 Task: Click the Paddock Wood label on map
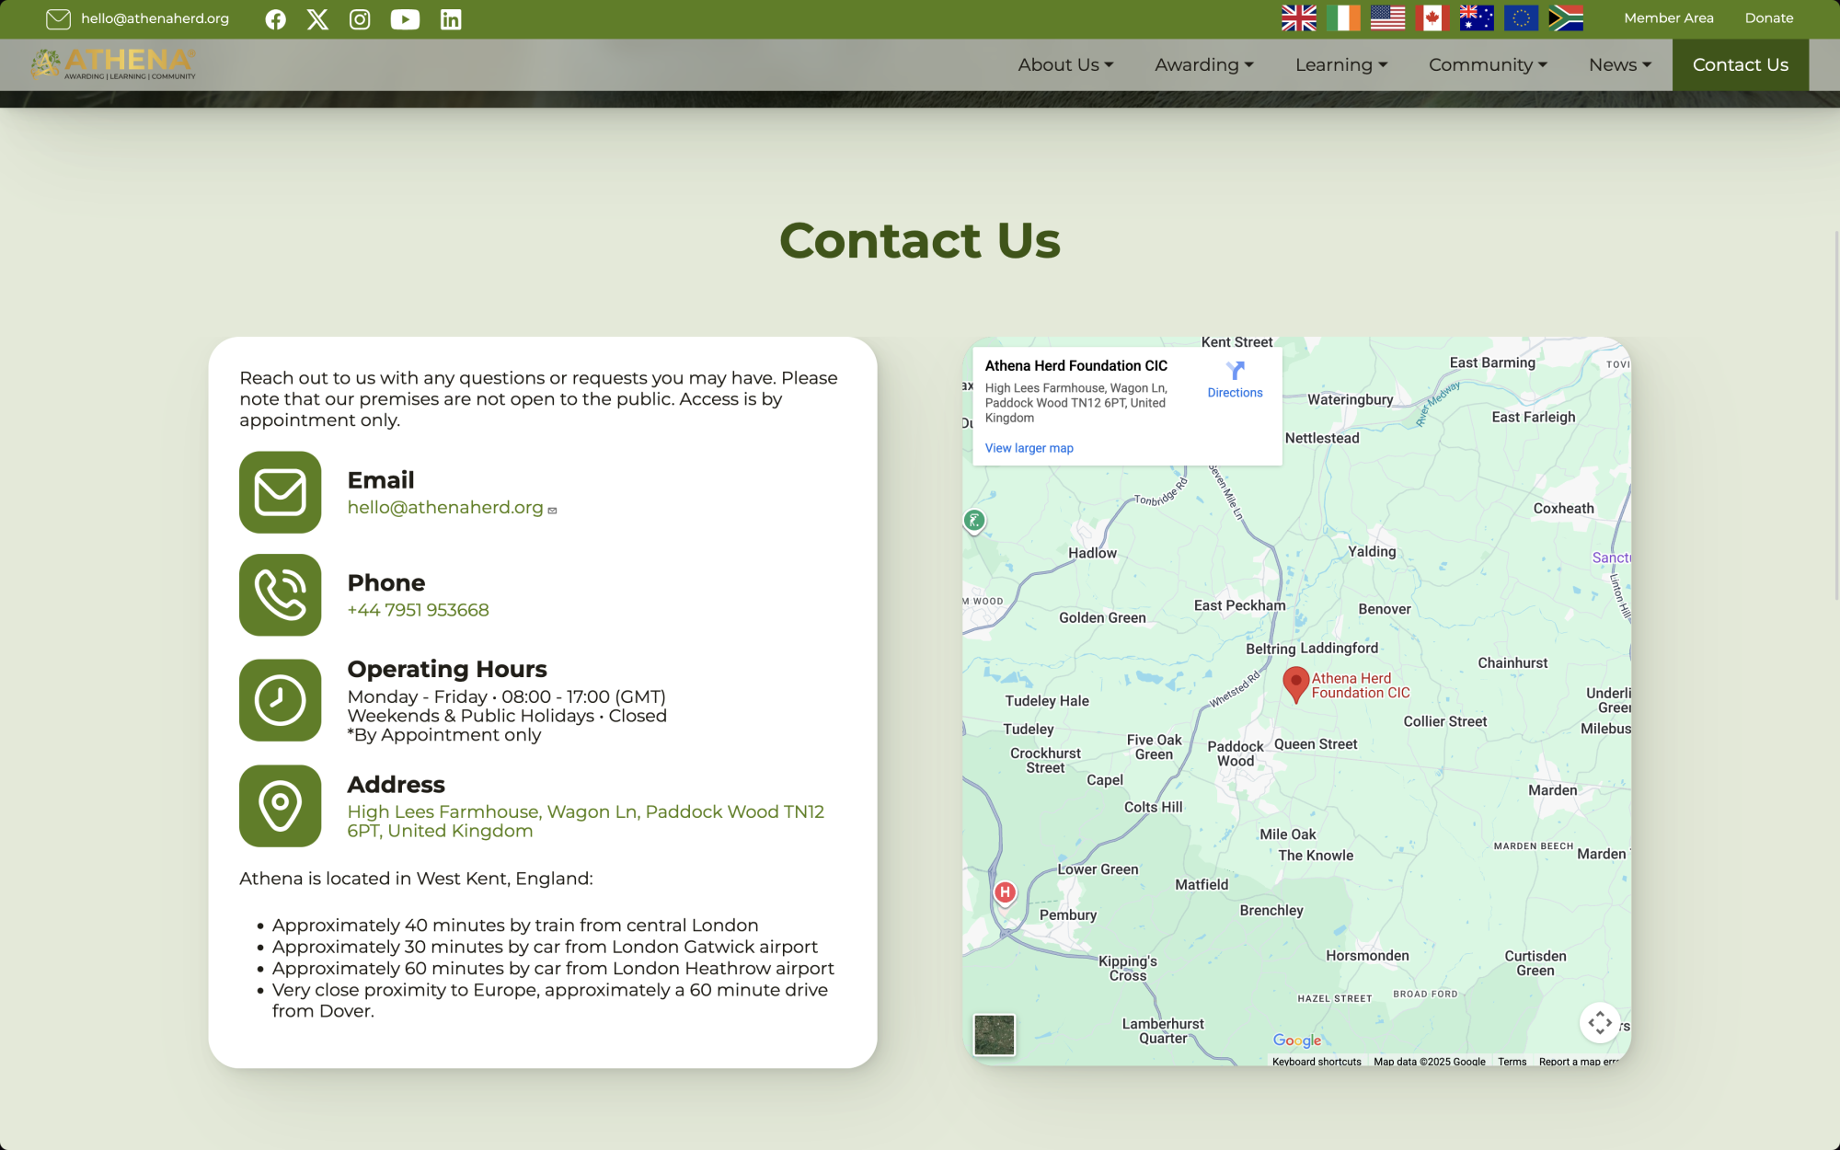tap(1236, 753)
